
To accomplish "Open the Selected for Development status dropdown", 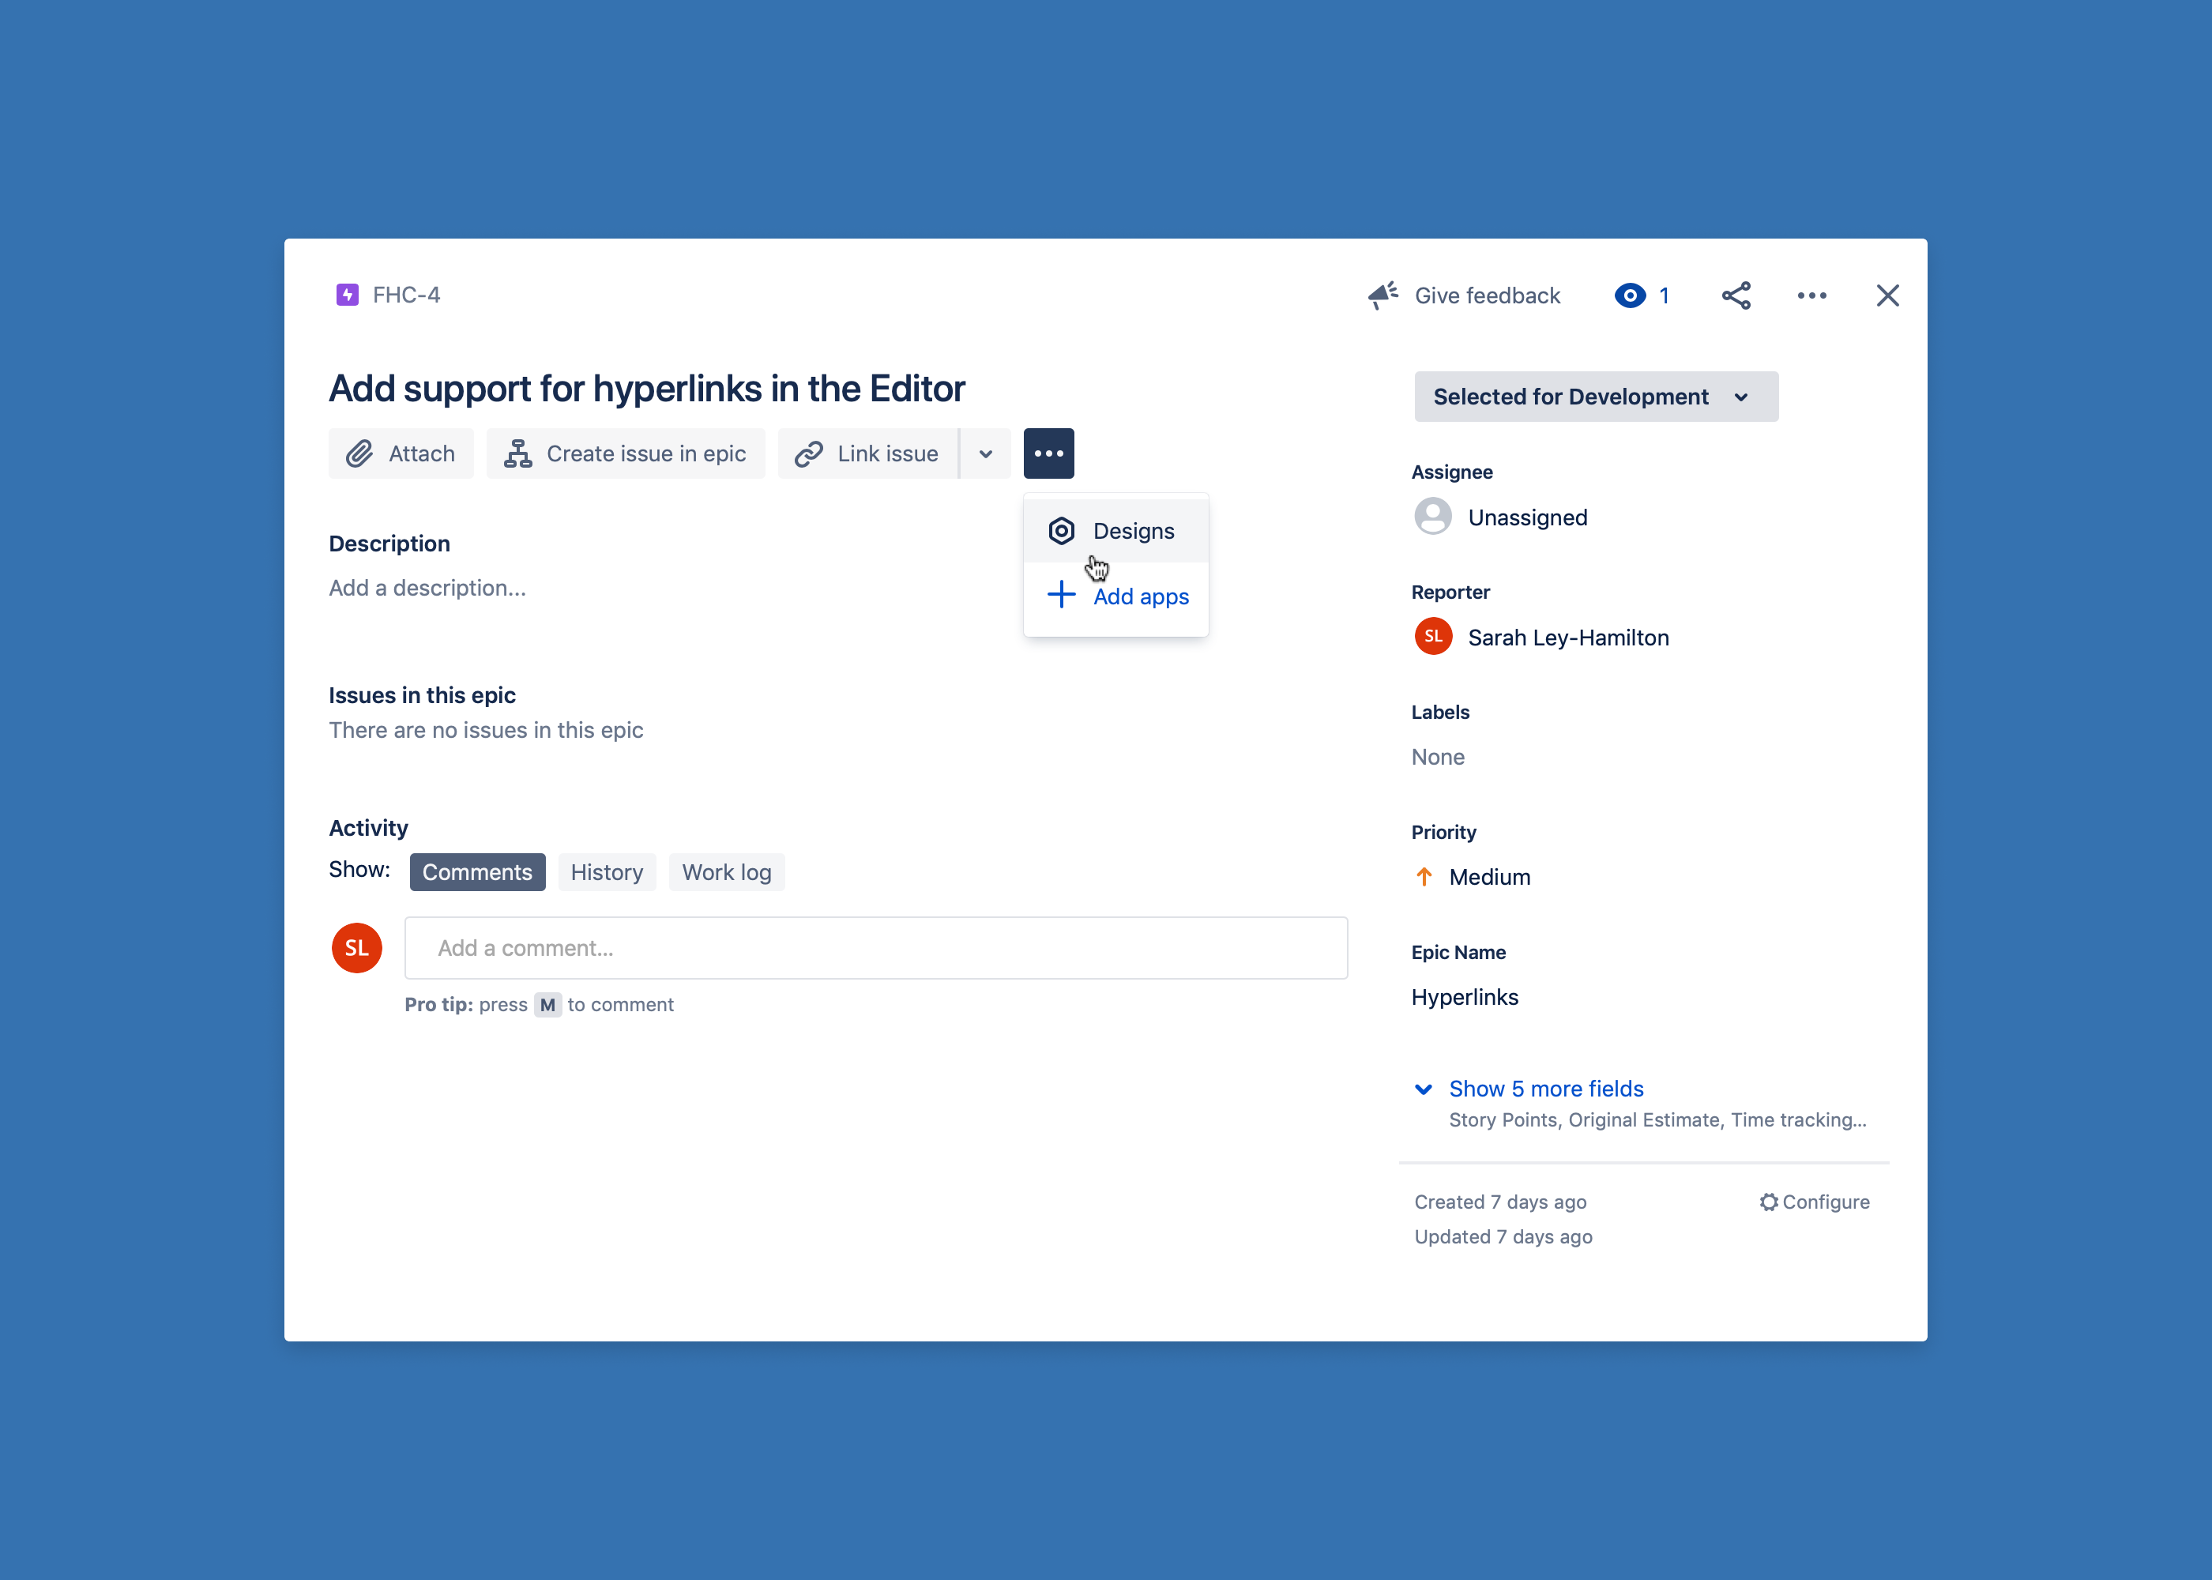I will (1595, 396).
